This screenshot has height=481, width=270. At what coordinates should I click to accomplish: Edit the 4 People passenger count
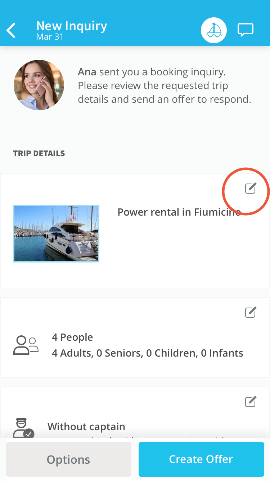pyautogui.click(x=251, y=312)
